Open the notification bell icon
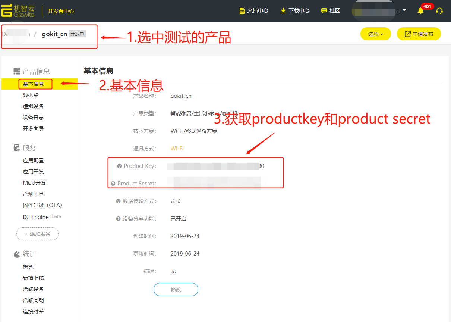The width and height of the screenshot is (451, 322). pos(420,11)
